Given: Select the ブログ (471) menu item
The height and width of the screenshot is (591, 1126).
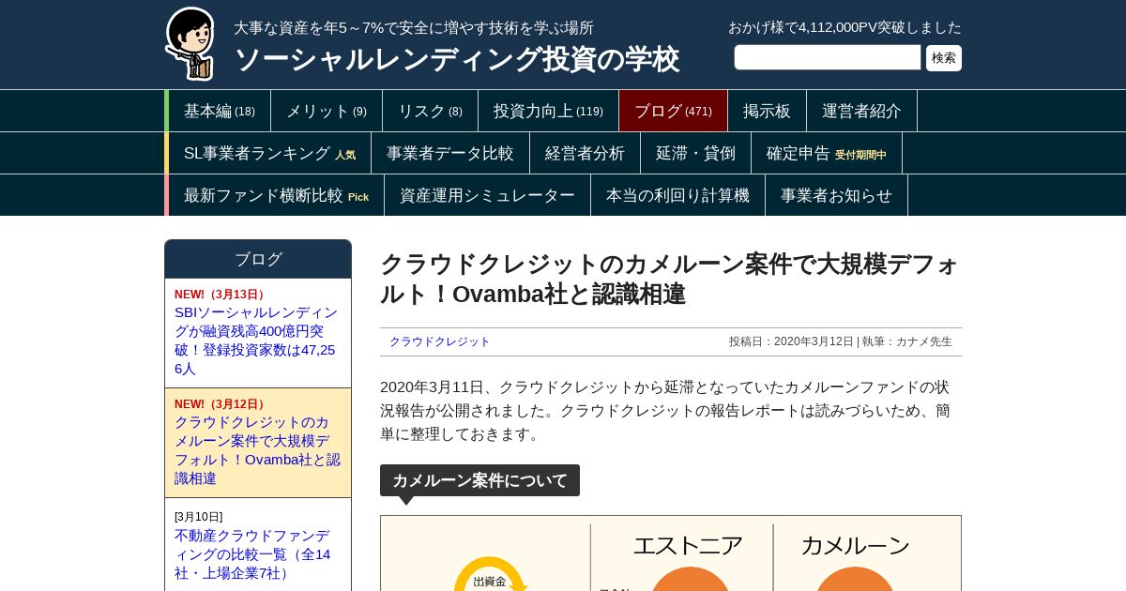Looking at the screenshot, I should tap(673, 111).
